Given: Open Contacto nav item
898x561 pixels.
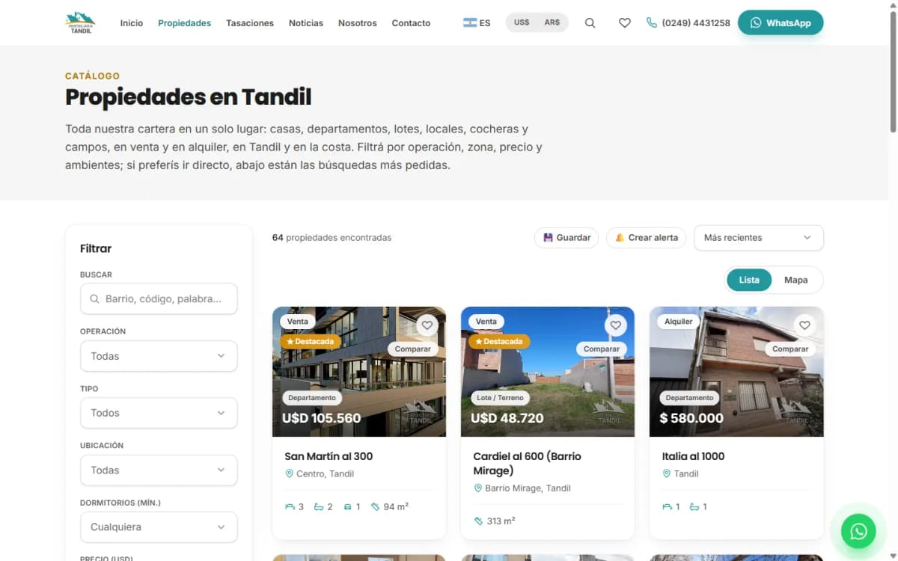Looking at the screenshot, I should click(x=411, y=23).
